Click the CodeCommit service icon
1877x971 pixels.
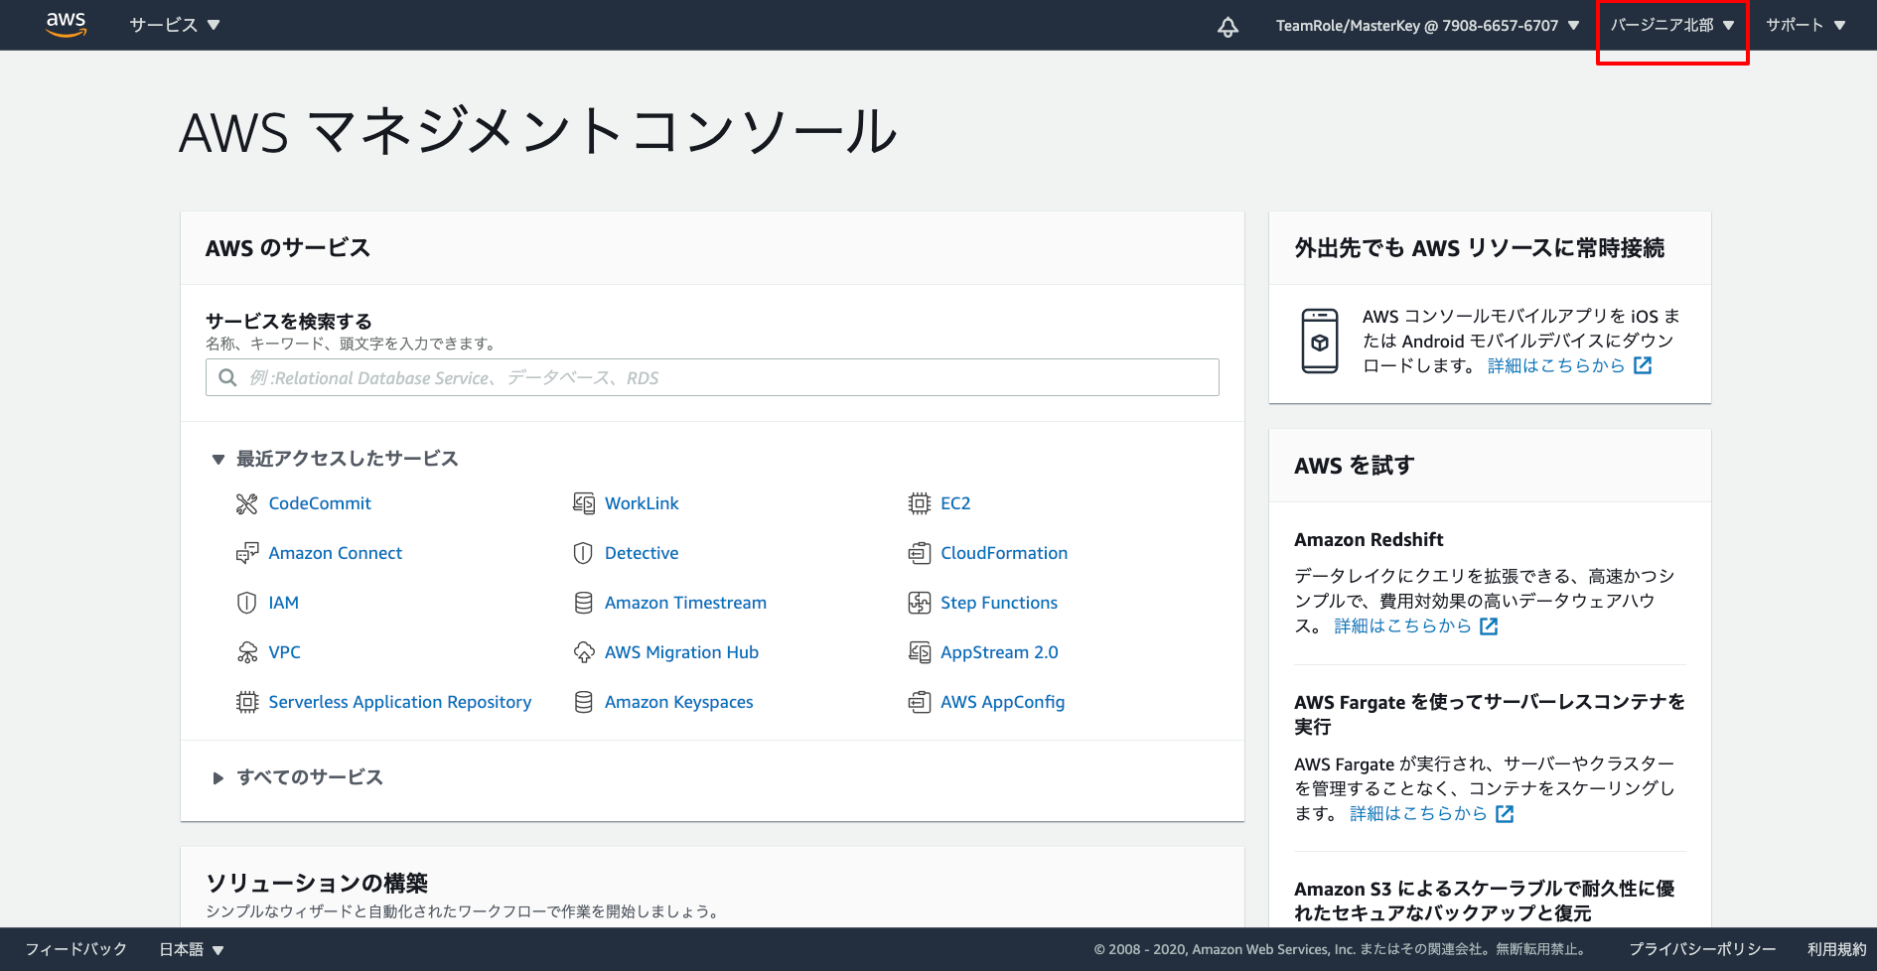click(246, 504)
